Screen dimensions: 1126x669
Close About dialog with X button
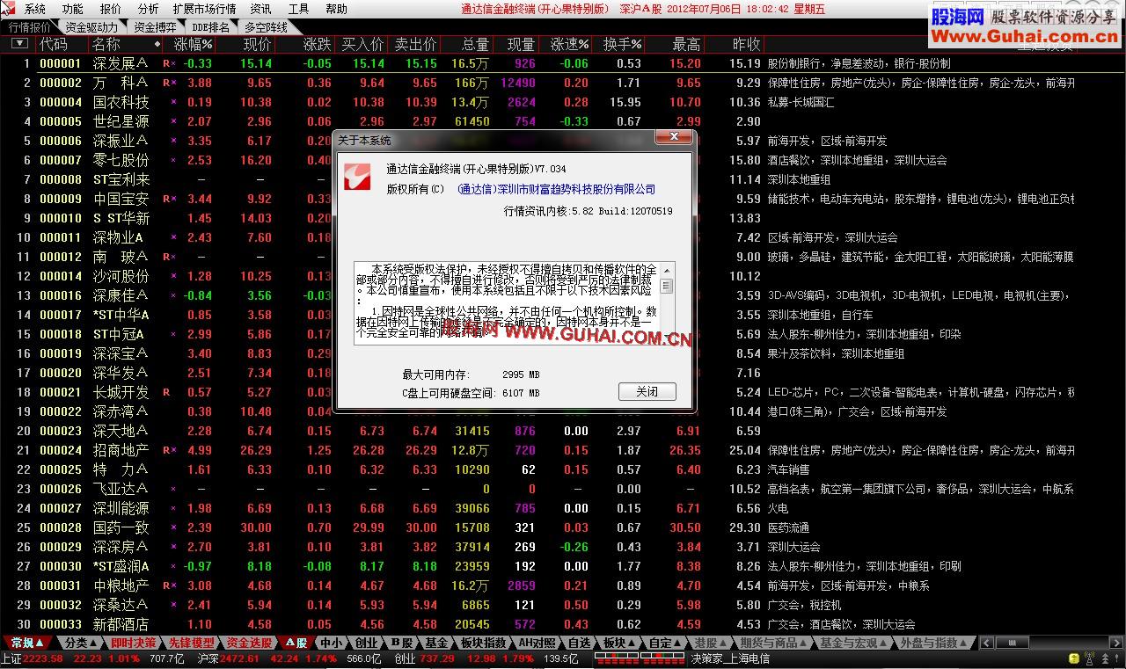pyautogui.click(x=675, y=139)
